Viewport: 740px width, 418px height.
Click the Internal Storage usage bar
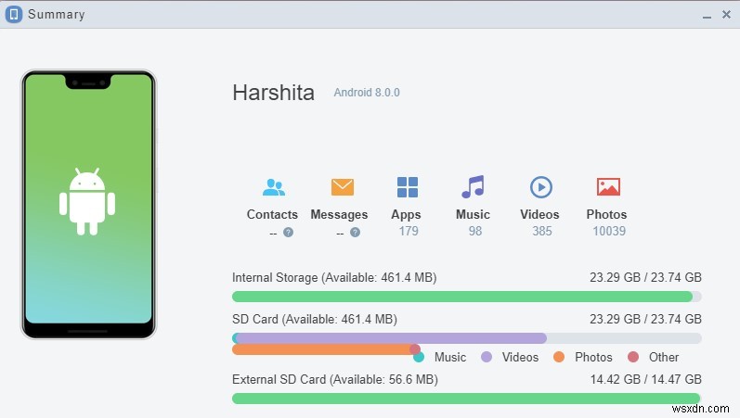pyautogui.click(x=462, y=297)
